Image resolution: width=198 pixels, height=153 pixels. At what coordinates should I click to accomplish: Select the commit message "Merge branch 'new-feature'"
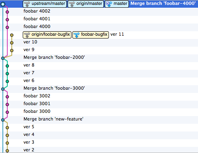click(x=54, y=119)
